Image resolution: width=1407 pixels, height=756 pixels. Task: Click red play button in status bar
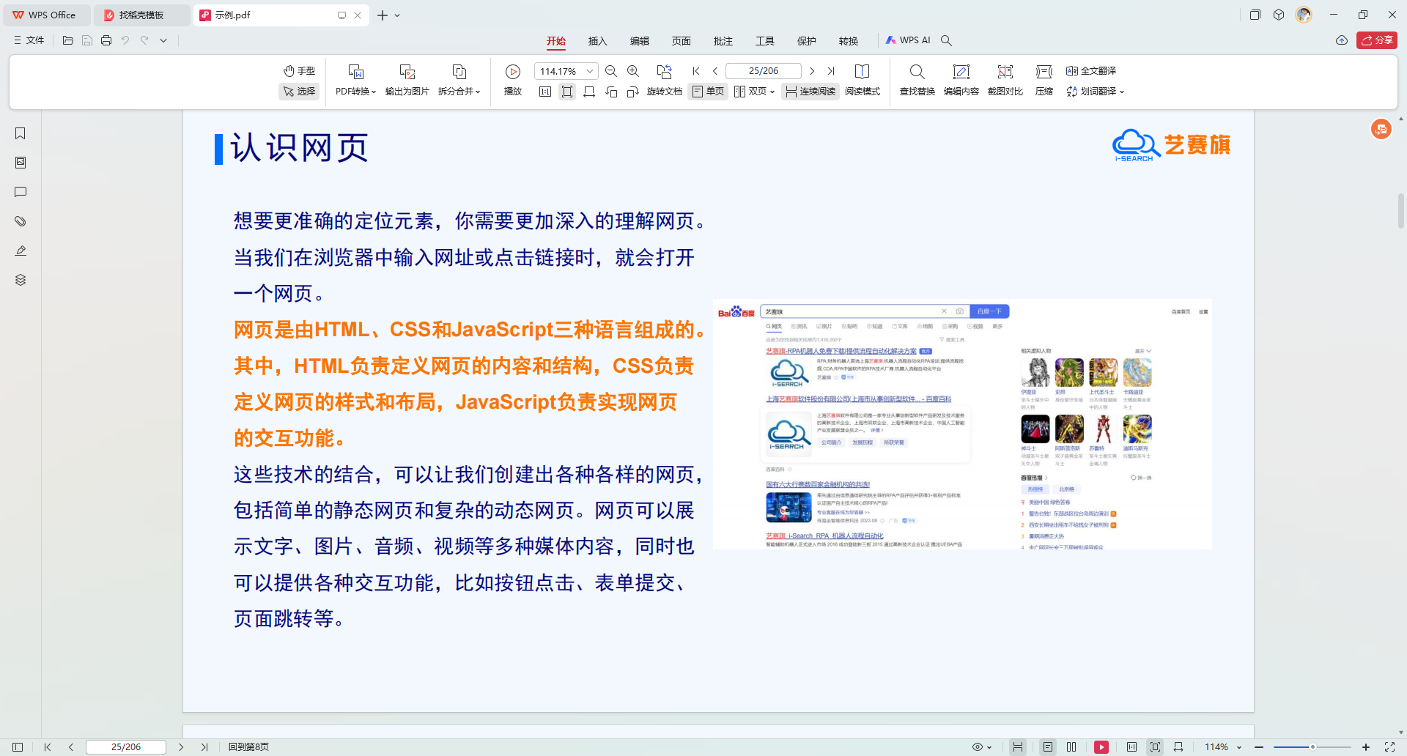(x=1101, y=747)
